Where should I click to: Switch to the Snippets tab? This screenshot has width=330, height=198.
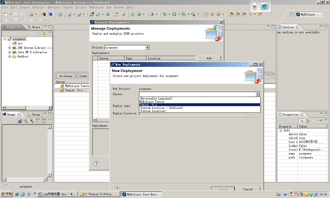click(34, 114)
